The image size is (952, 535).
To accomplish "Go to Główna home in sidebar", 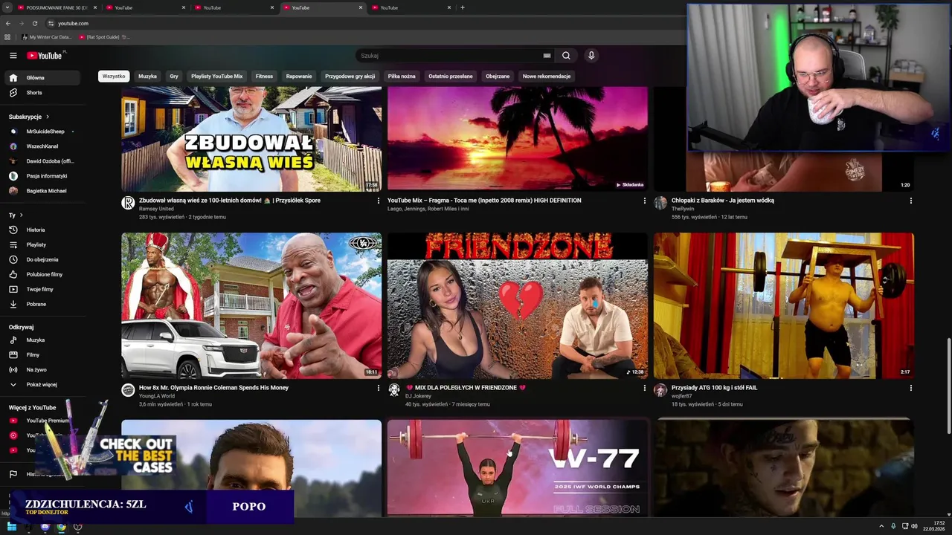I will click(45, 77).
